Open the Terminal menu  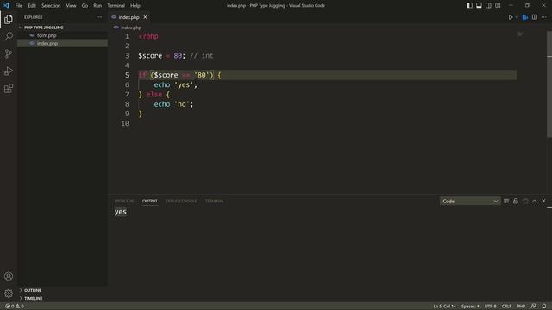[116, 6]
